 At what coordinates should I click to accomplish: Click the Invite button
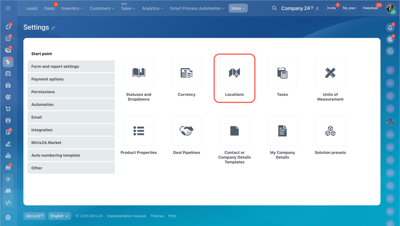point(331,8)
